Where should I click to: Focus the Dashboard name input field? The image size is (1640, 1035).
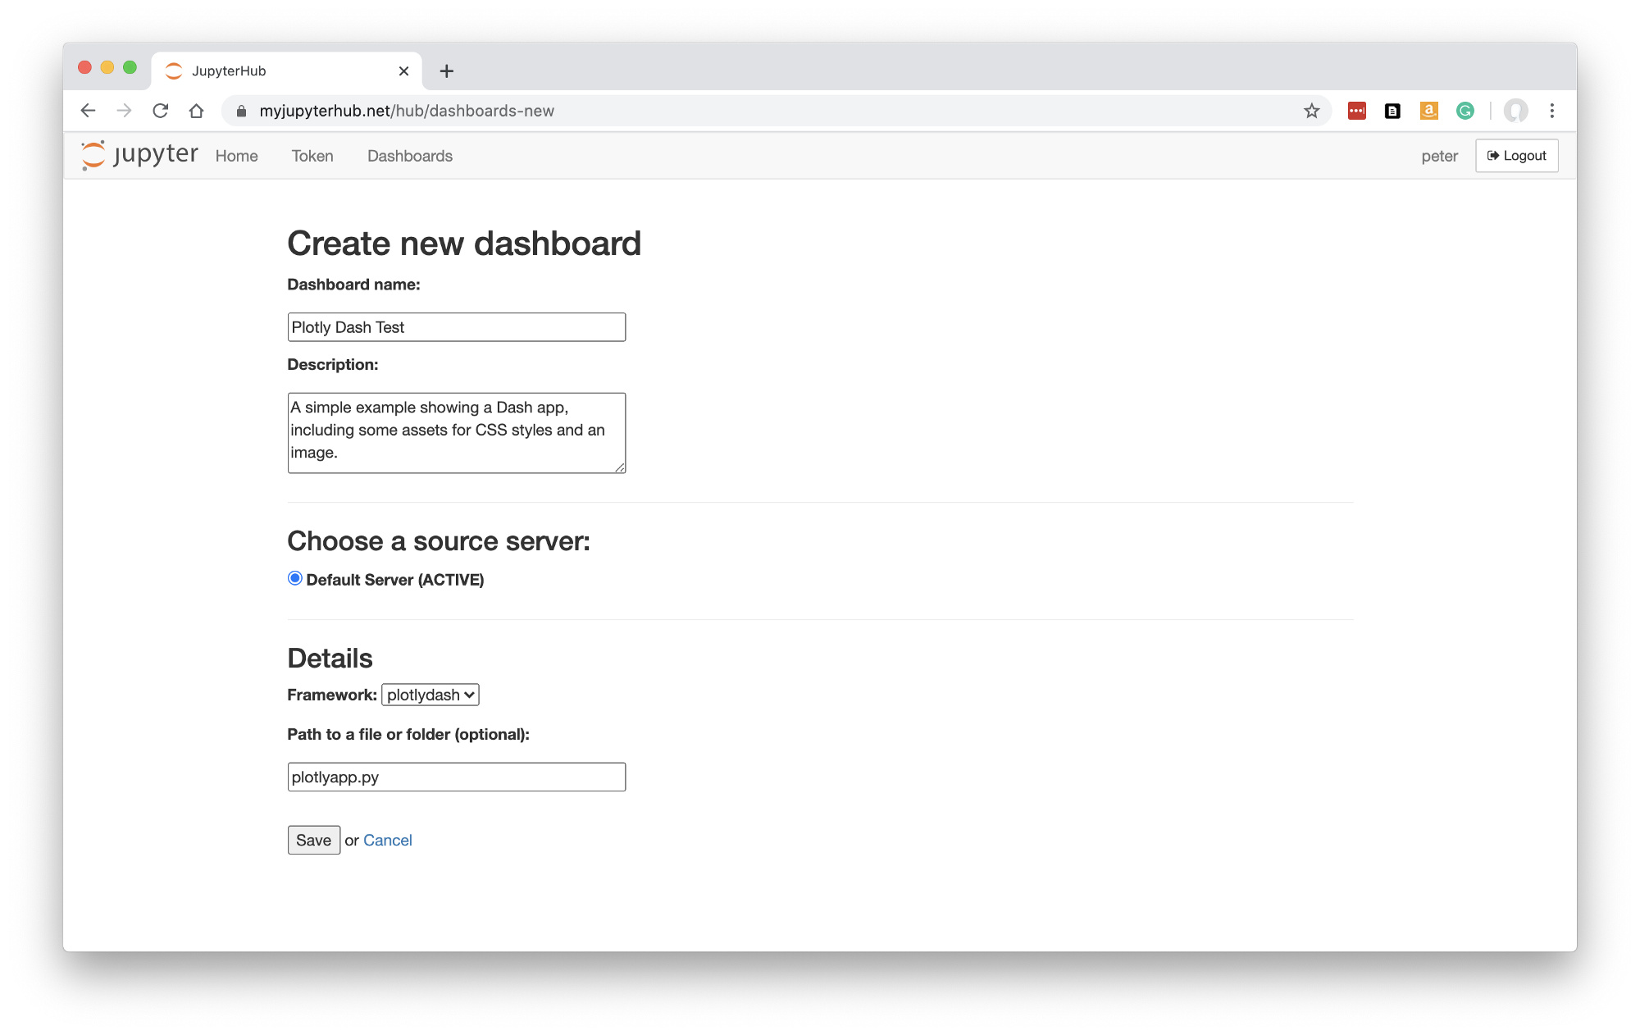tap(457, 327)
